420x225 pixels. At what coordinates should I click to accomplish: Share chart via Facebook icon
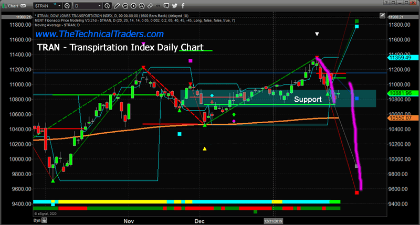[x=183, y=5]
